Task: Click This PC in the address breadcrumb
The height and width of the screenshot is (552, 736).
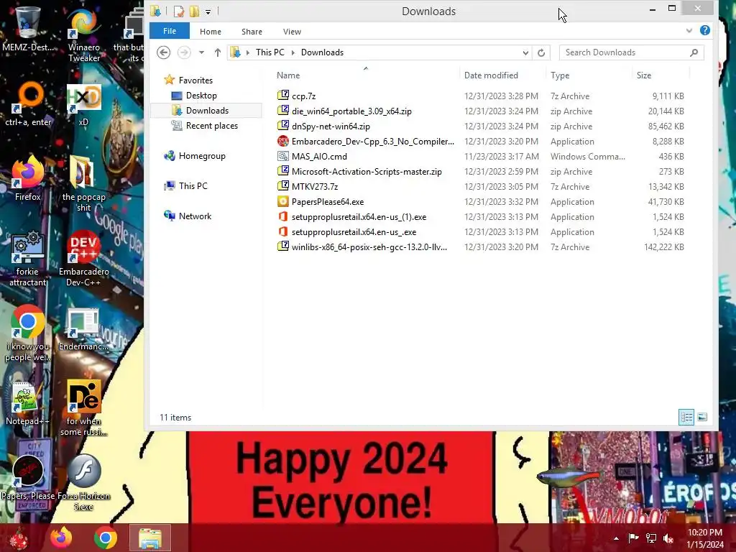Action: click(x=270, y=52)
